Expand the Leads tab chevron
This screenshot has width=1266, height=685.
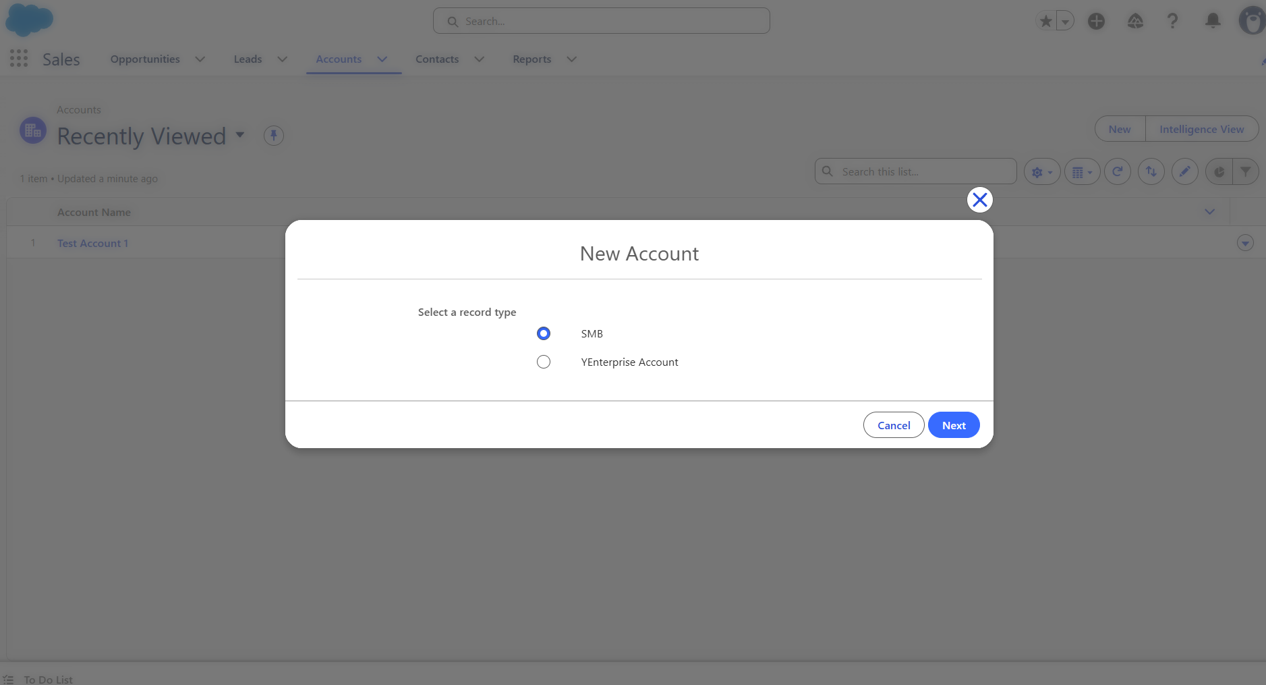[x=283, y=59]
